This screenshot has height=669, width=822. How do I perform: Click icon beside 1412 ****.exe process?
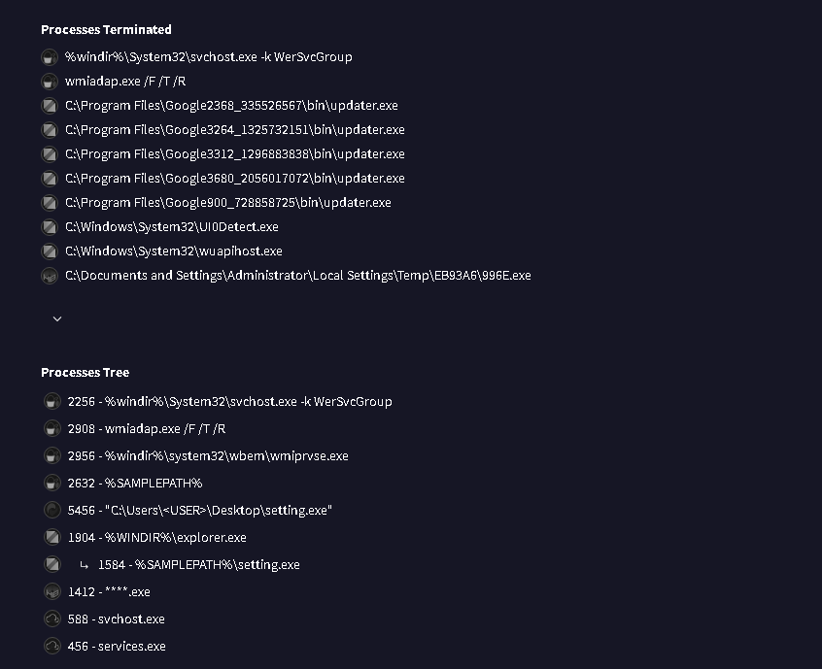point(51,592)
